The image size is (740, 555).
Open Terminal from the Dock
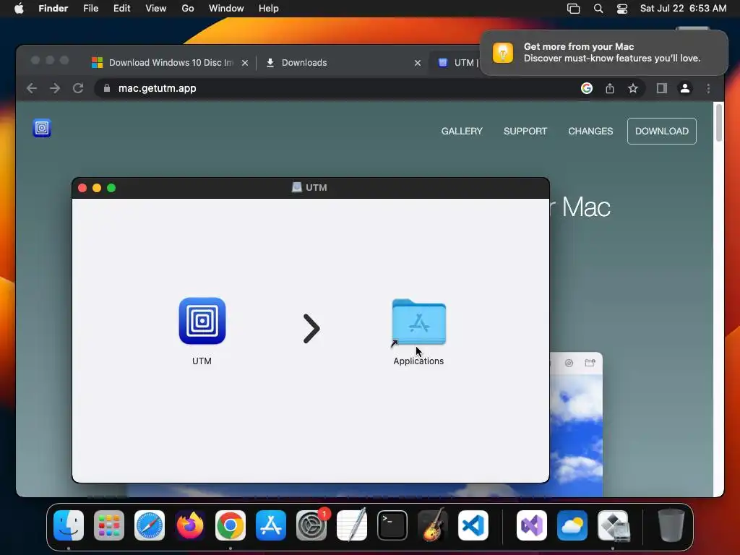click(392, 525)
